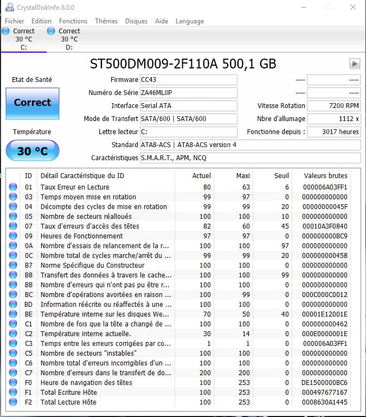Click status orb for Total Lecture Hôte

[14, 402]
